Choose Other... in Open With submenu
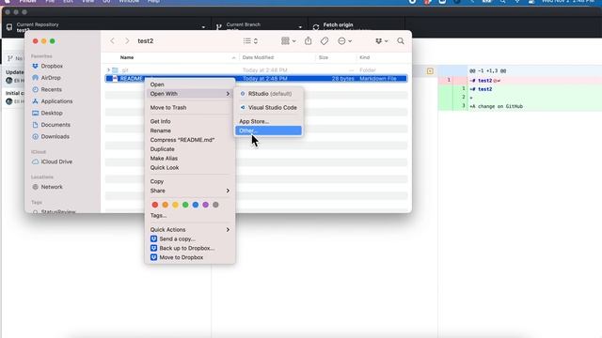602x338 pixels. (268, 131)
